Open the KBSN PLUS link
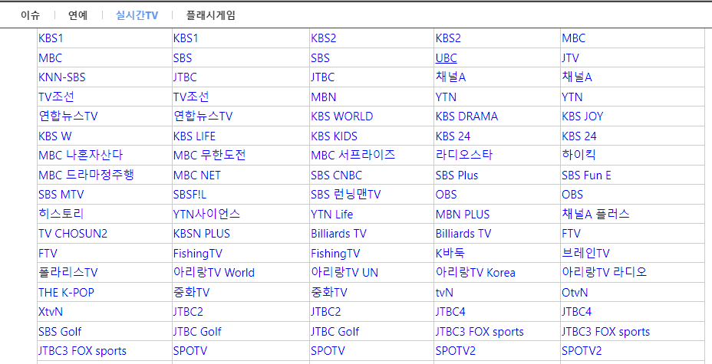Image resolution: width=712 pixels, height=364 pixels. pos(202,234)
